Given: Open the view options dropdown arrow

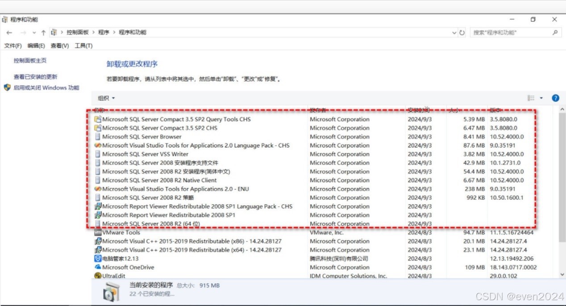Looking at the screenshot, I should [x=541, y=98].
